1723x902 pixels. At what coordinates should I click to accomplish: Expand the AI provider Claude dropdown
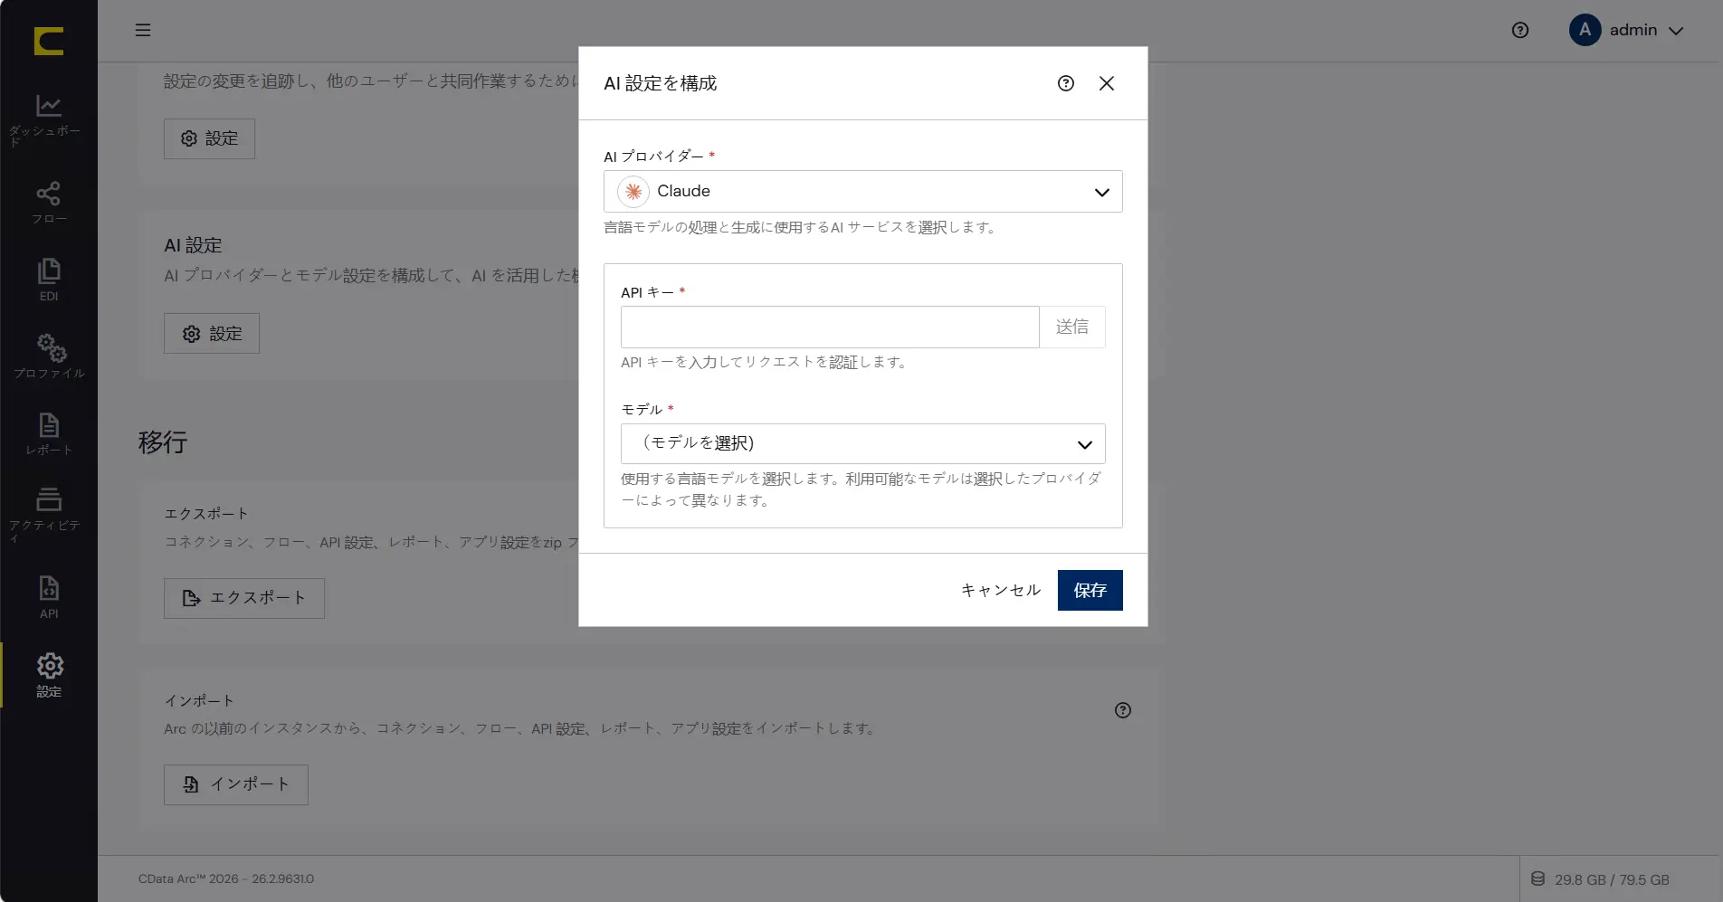tap(862, 192)
